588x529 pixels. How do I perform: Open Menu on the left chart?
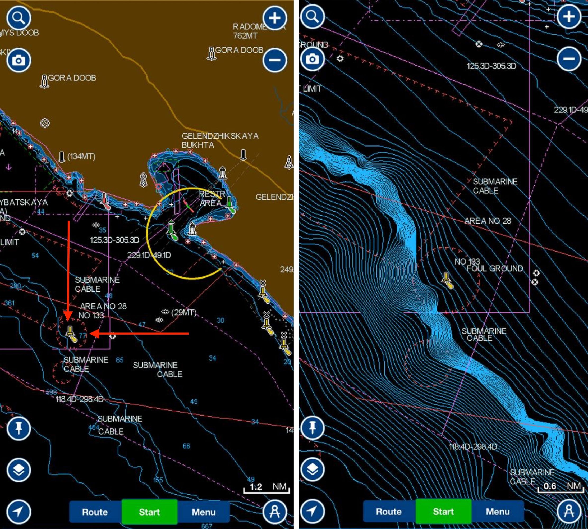(204, 512)
